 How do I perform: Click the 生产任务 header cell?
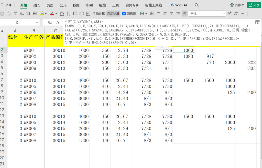34,40
